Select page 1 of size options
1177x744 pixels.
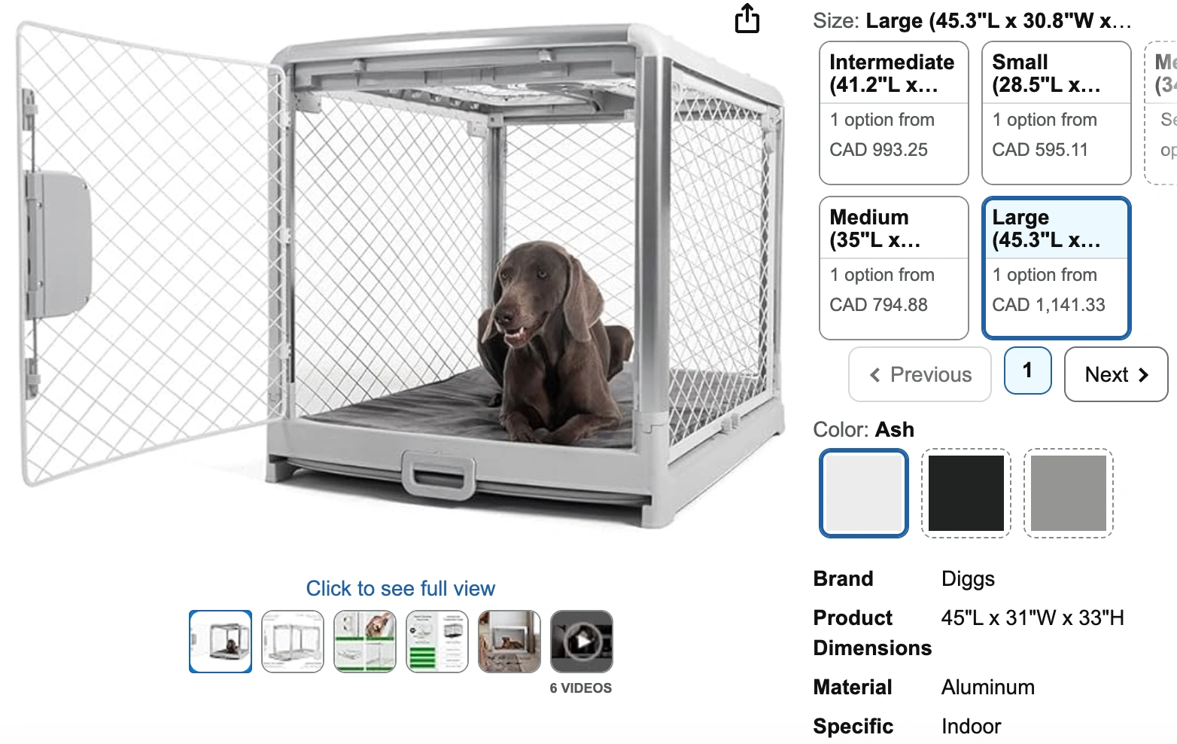1028,370
